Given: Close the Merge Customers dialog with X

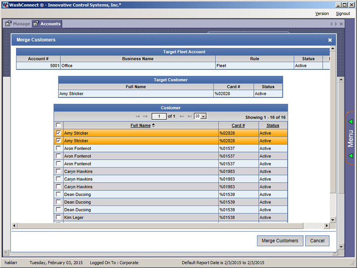Looking at the screenshot, I should coord(330,40).
